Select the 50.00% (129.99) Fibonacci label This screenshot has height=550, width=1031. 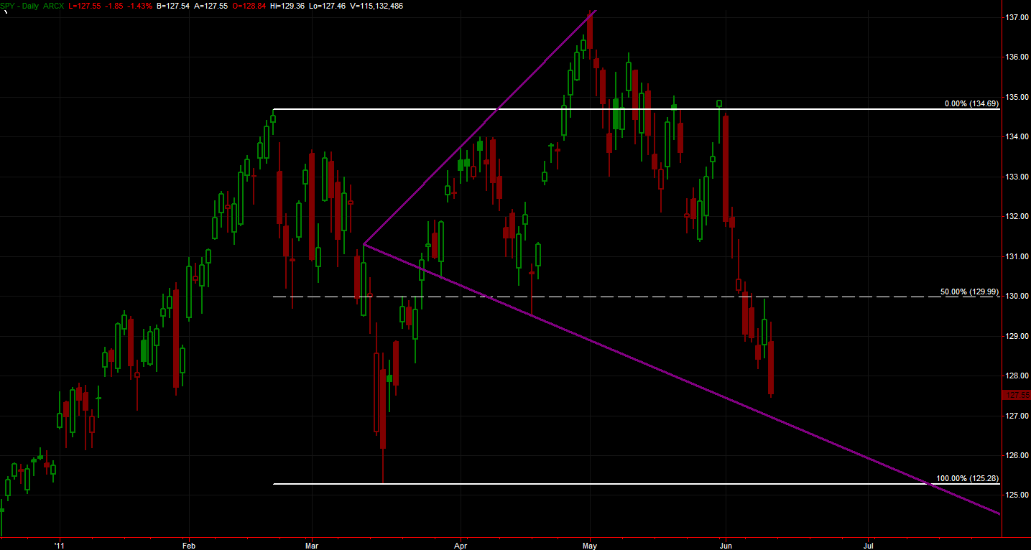click(969, 292)
